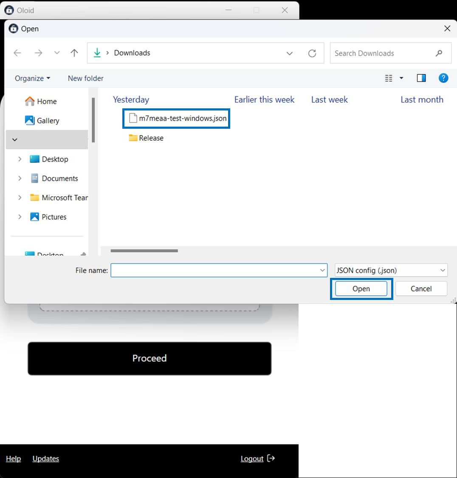Refresh the Downloads folder view

click(312, 54)
